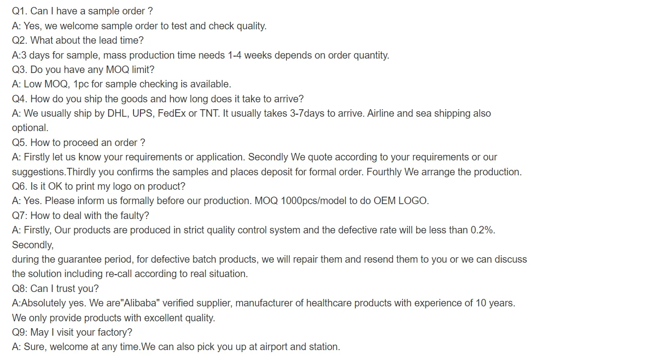The width and height of the screenshot is (658, 362).
Task: Click the Q3 MOQ limit question
Action: click(83, 70)
